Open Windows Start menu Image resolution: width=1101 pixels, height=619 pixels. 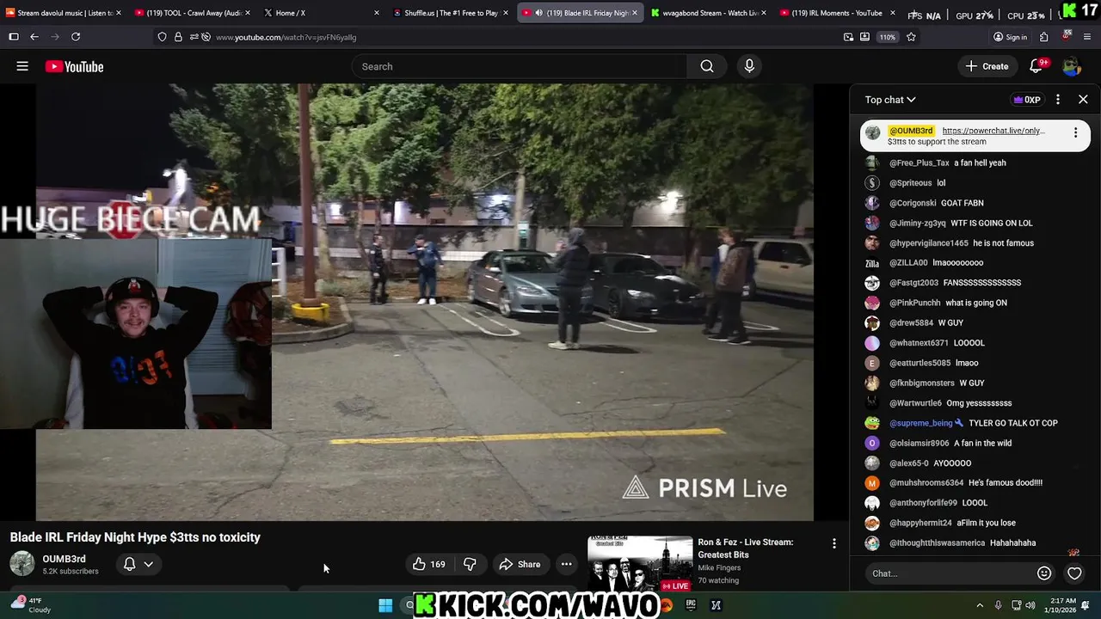[x=385, y=605]
